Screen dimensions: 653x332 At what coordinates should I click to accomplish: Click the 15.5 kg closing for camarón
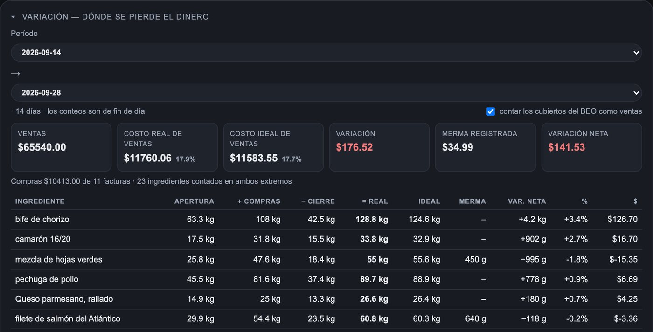coord(321,239)
